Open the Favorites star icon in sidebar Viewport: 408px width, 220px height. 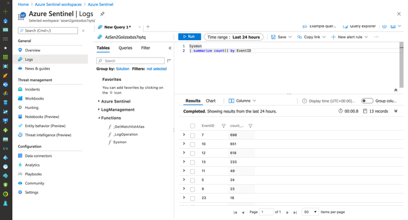pyautogui.click(x=5, y=48)
